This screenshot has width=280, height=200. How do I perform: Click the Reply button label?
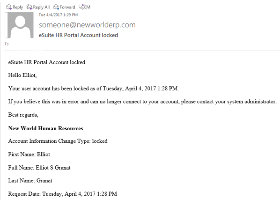(18, 7)
